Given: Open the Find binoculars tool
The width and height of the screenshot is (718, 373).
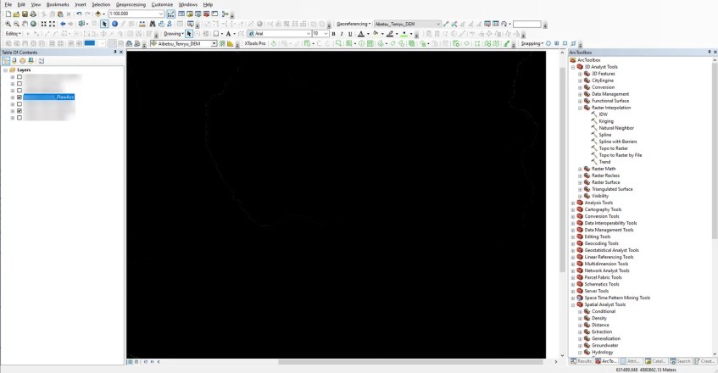Looking at the screenshot, I should click(x=153, y=24).
